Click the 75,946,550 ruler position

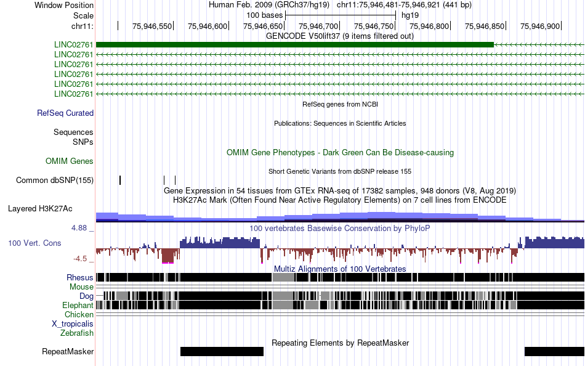pos(152,26)
